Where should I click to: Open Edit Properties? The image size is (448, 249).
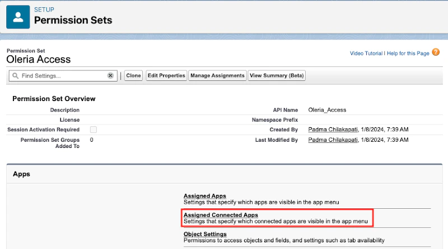[x=166, y=75]
